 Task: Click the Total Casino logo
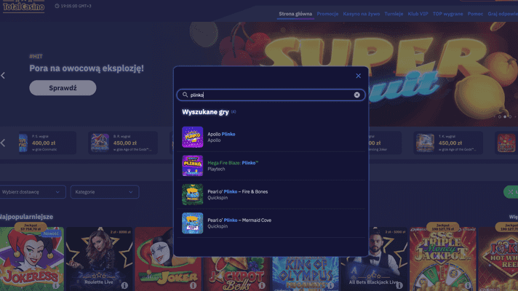[x=23, y=7]
